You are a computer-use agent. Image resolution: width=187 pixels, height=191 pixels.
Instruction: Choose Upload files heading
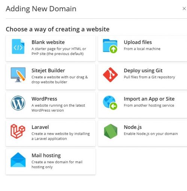click(x=138, y=42)
